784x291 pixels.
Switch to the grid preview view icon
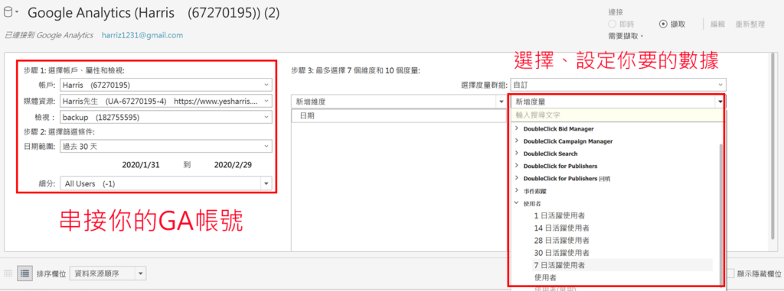(8, 273)
